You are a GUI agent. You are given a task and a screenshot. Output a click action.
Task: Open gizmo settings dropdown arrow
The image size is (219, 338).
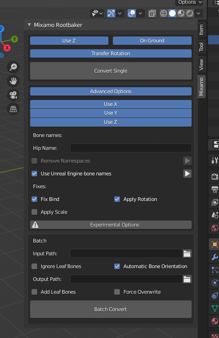pyautogui.click(x=120, y=13)
